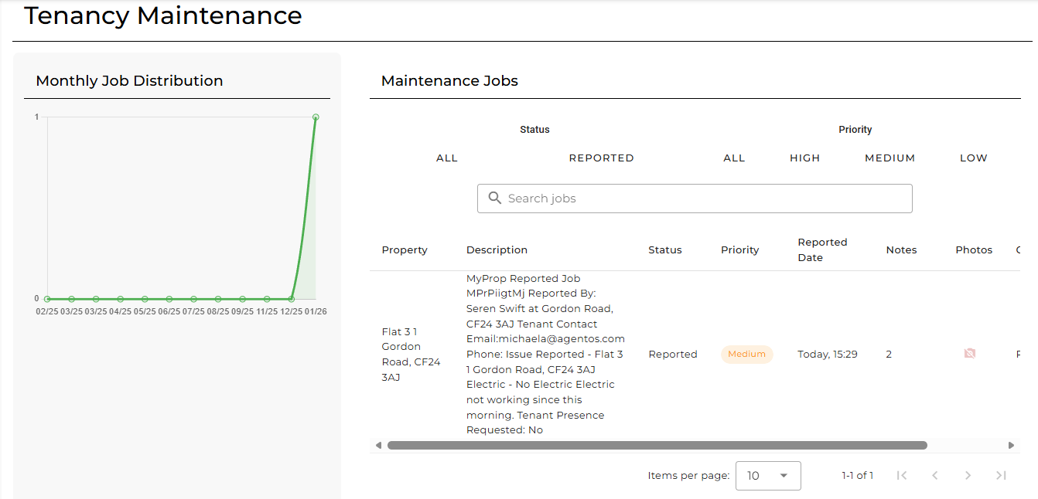Open the Items per page dropdown
Screen dimensions: 1038x499
(767, 476)
